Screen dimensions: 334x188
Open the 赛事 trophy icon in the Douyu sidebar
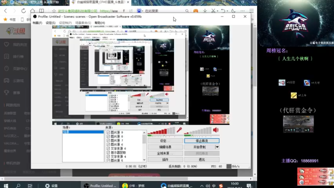[x=7, y=92]
